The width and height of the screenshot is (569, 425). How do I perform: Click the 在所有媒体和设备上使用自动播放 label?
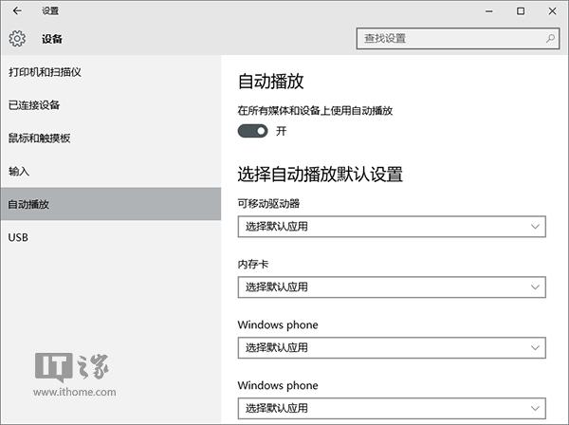tap(315, 110)
